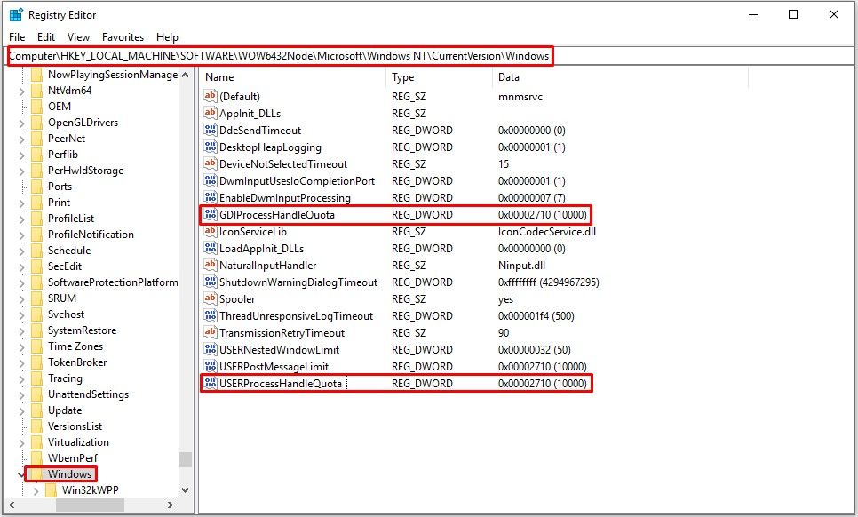Click the AppInit_DLLs string value icon
Screen dimensions: 858x517
pos(211,114)
